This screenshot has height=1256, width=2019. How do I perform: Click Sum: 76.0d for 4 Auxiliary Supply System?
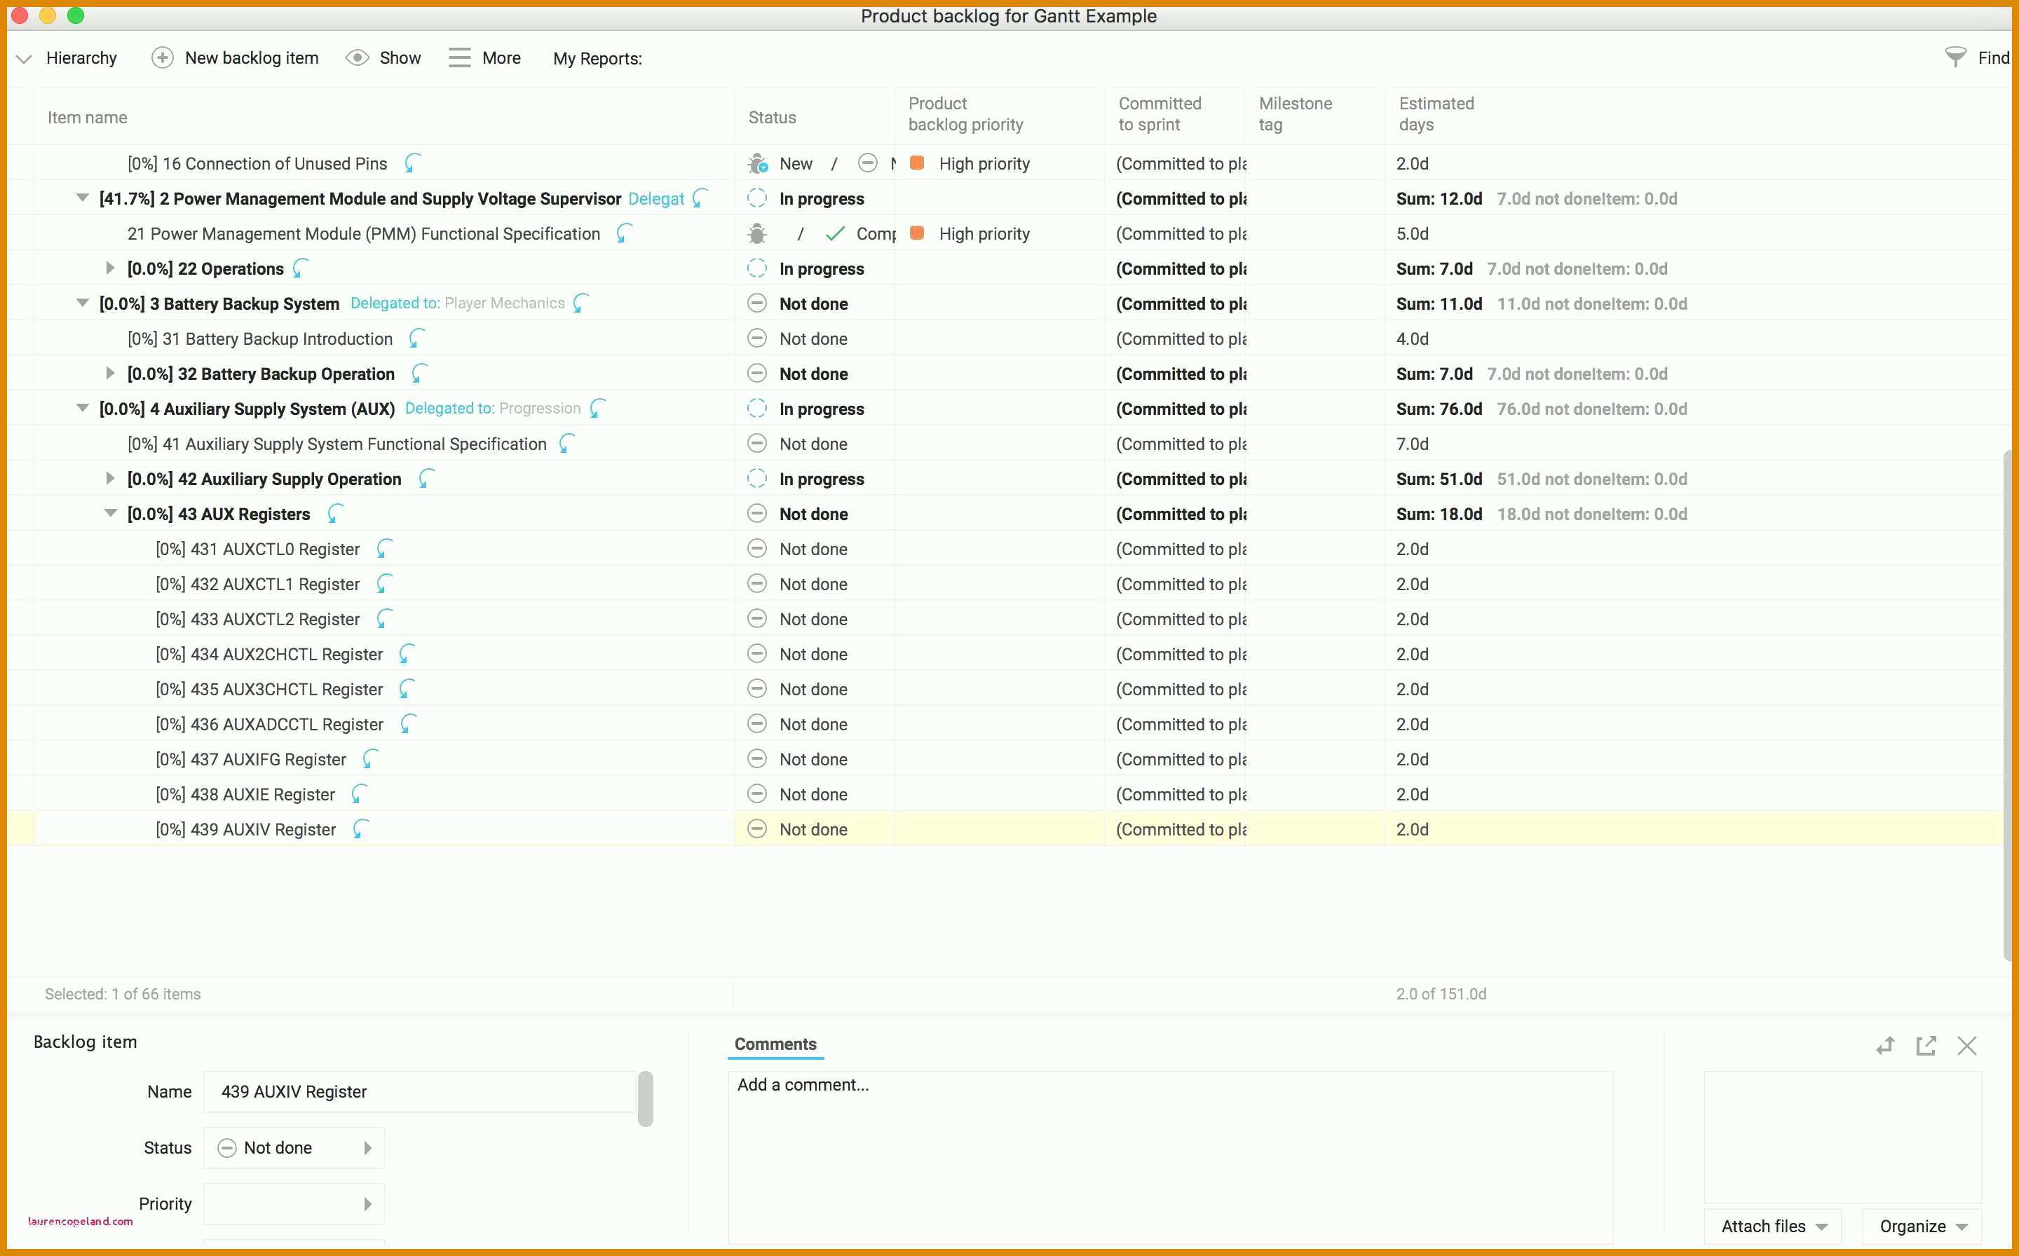(x=1439, y=409)
